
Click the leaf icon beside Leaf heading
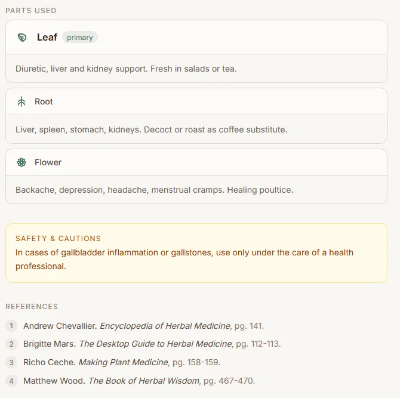click(22, 38)
